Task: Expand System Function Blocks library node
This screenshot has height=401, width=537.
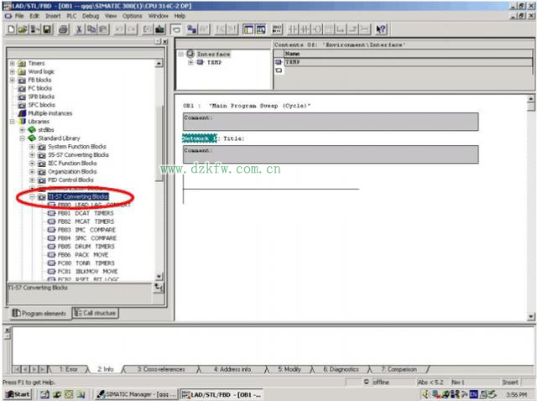Action: [32, 147]
